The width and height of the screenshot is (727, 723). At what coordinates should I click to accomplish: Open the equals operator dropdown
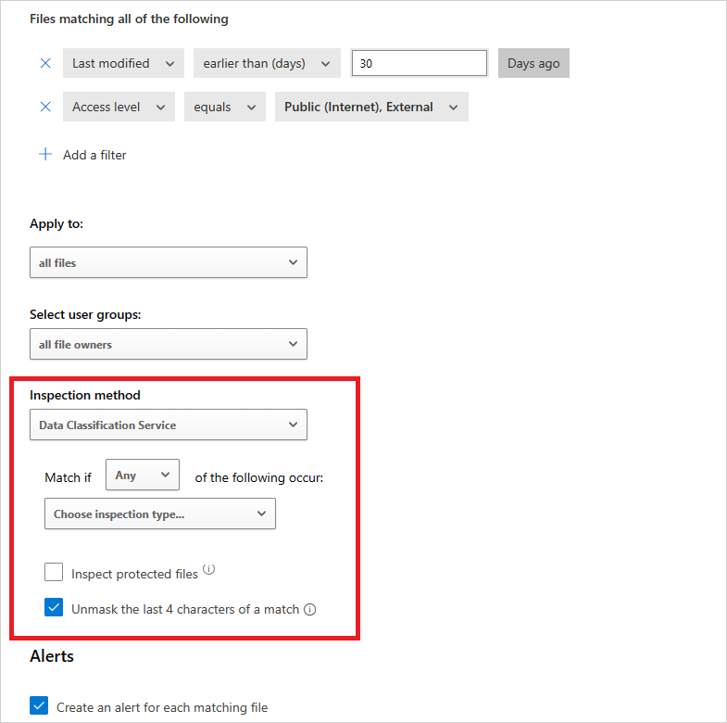coord(225,107)
